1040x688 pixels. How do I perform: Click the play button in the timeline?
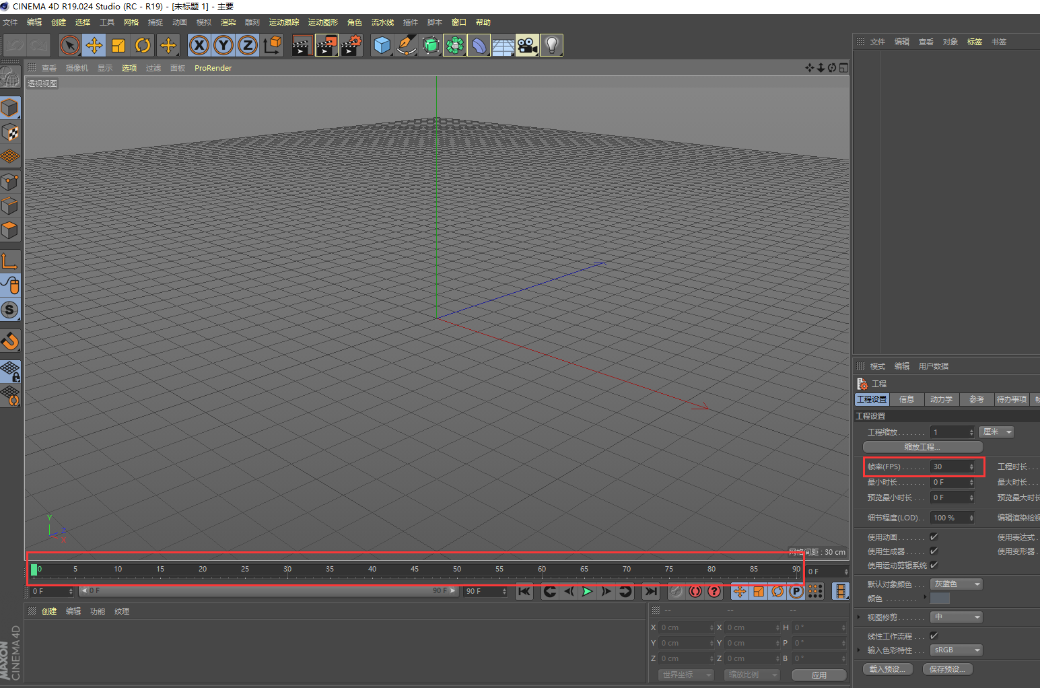pyautogui.click(x=587, y=592)
